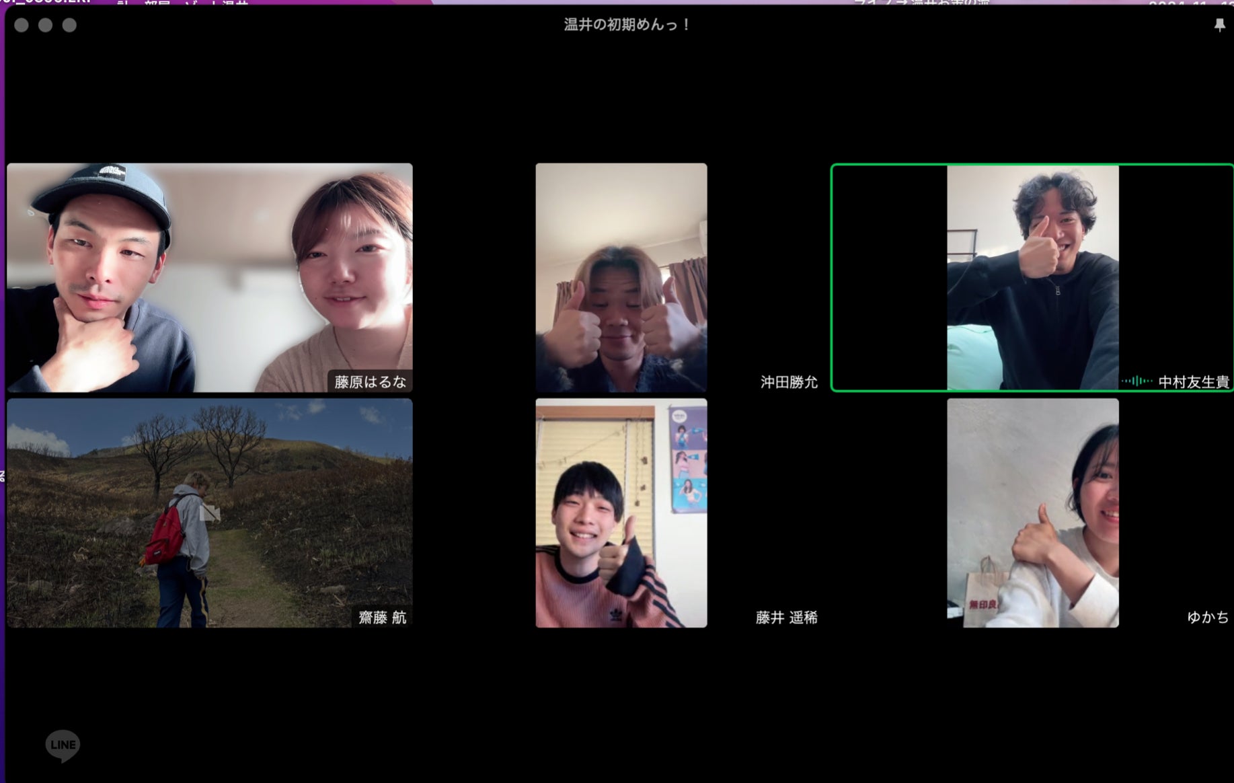The height and width of the screenshot is (783, 1234).
Task: Select 藤井 遥稀's video tile
Action: [x=621, y=513]
